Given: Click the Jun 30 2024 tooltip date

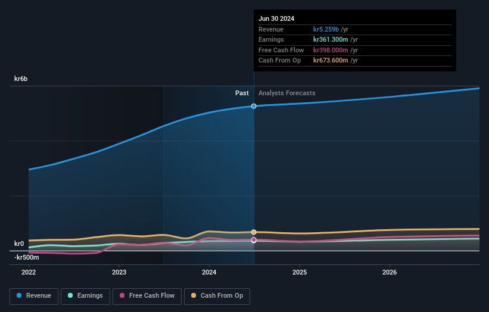Looking at the screenshot, I should tap(276, 18).
